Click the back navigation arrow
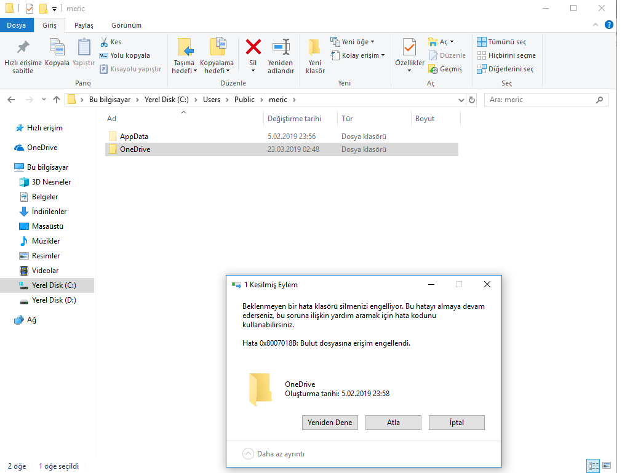 tap(11, 100)
